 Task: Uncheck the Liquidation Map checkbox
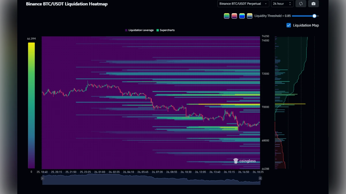(288, 25)
